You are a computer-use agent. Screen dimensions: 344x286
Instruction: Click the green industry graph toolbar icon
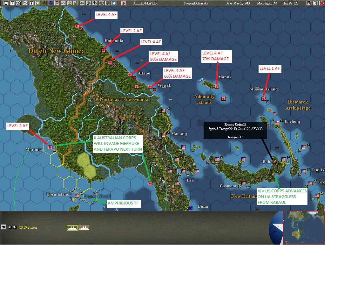76,3
